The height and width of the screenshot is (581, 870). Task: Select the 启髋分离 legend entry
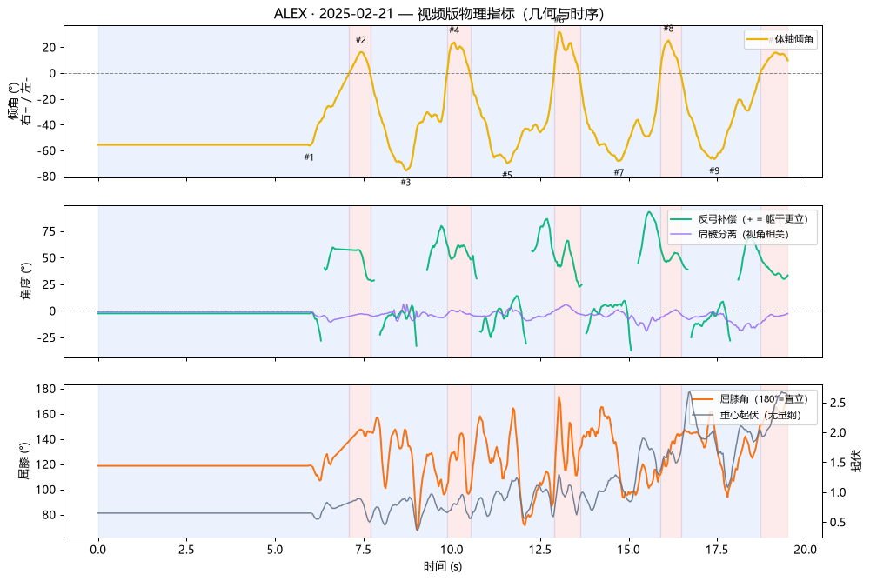tap(730, 234)
